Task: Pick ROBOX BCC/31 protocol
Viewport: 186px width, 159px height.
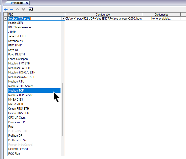Action: coord(34,149)
